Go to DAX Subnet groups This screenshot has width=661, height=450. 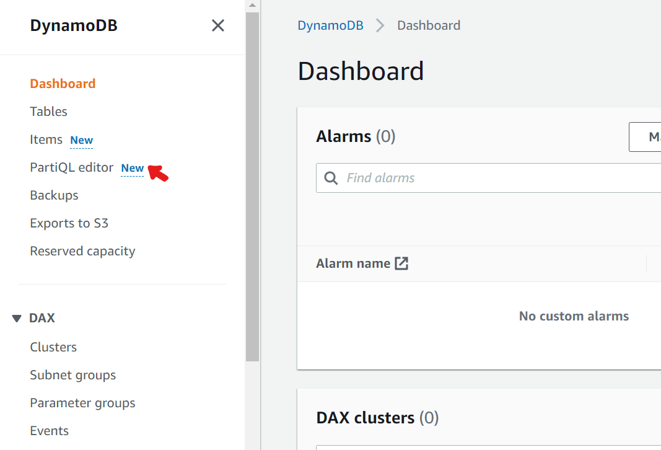pyautogui.click(x=72, y=375)
